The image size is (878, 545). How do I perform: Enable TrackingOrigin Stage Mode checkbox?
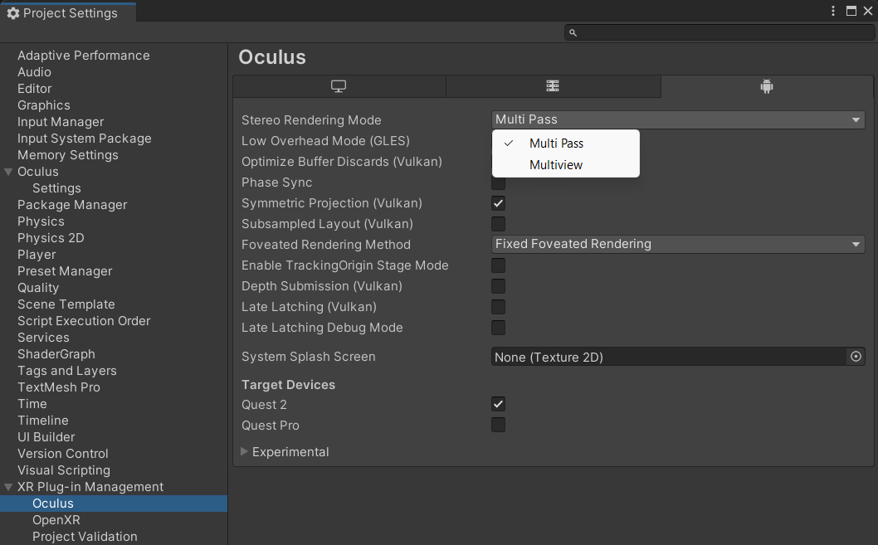point(499,265)
